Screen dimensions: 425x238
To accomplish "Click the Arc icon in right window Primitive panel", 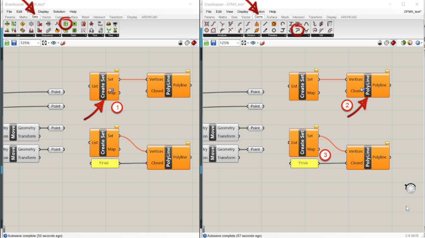I will [x=282, y=24].
